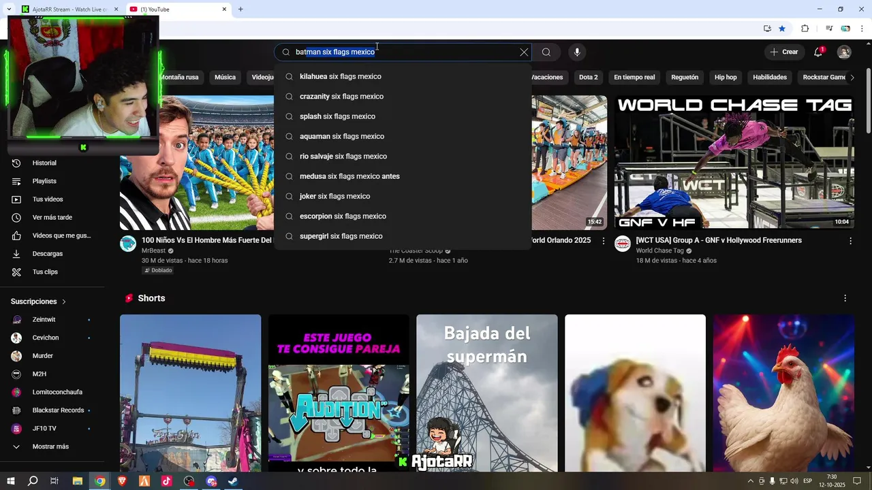
Task: Play Bajada del supermán short
Action: (486, 393)
